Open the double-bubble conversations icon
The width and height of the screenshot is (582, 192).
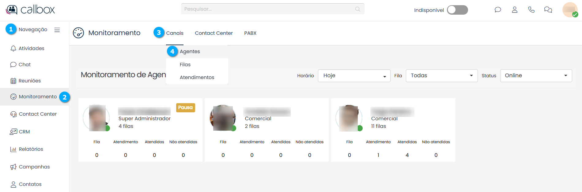tap(548, 10)
